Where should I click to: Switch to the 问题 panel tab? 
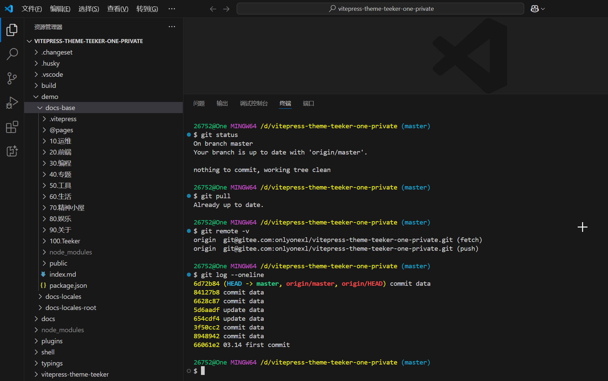tap(199, 103)
